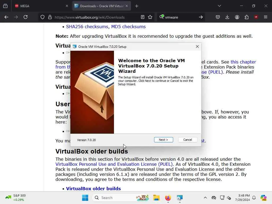Viewport: 272px width, 204px height.
Task: Click the taskbar Search box
Action: [121, 198]
